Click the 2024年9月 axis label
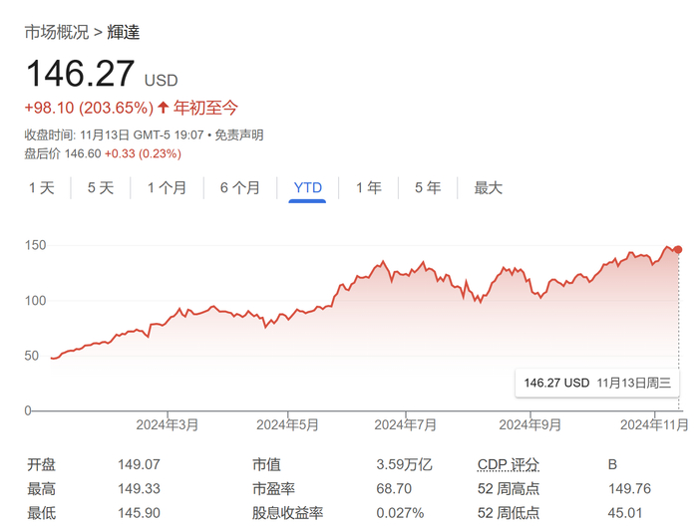Viewport: 698px width, 530px height. pyautogui.click(x=530, y=425)
